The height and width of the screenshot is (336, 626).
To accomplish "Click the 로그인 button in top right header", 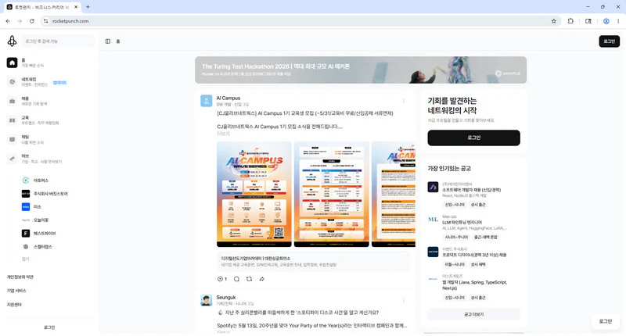I will tap(610, 41).
